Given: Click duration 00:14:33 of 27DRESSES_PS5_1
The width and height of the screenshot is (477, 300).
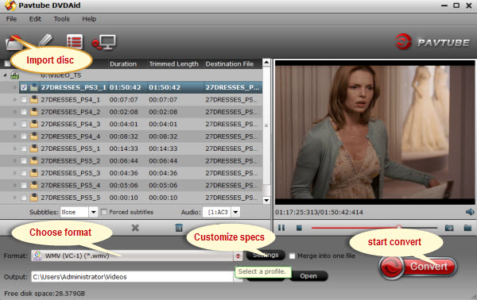Looking at the screenshot, I should [x=123, y=148].
